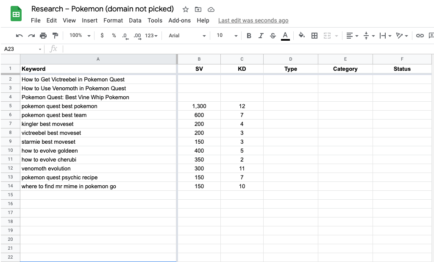434x262 pixels.
Task: Open the zoom level dropdown
Action: 80,36
